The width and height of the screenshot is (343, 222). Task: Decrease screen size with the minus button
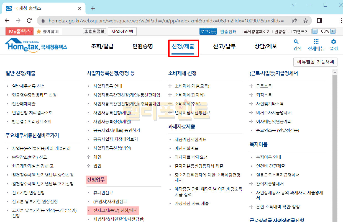[x=314, y=32]
